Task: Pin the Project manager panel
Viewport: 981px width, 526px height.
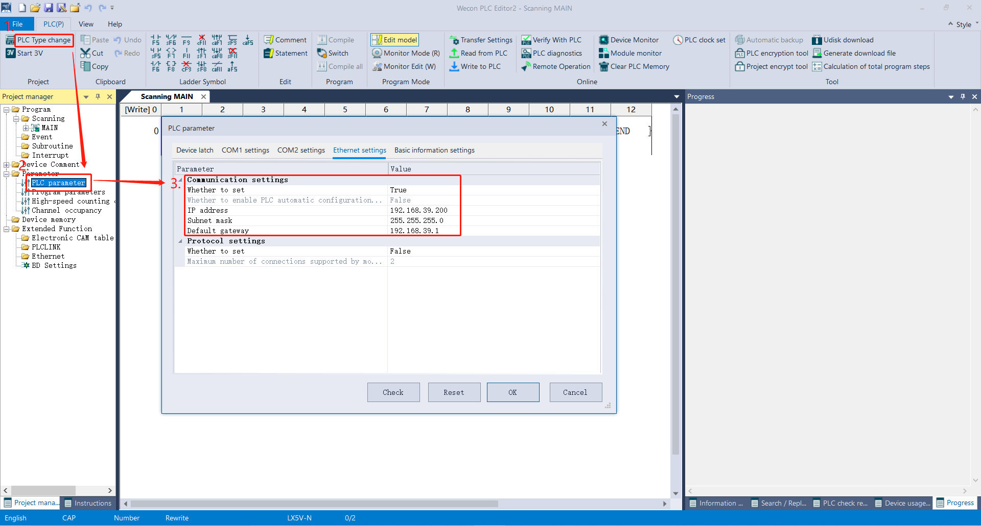Action: click(98, 96)
